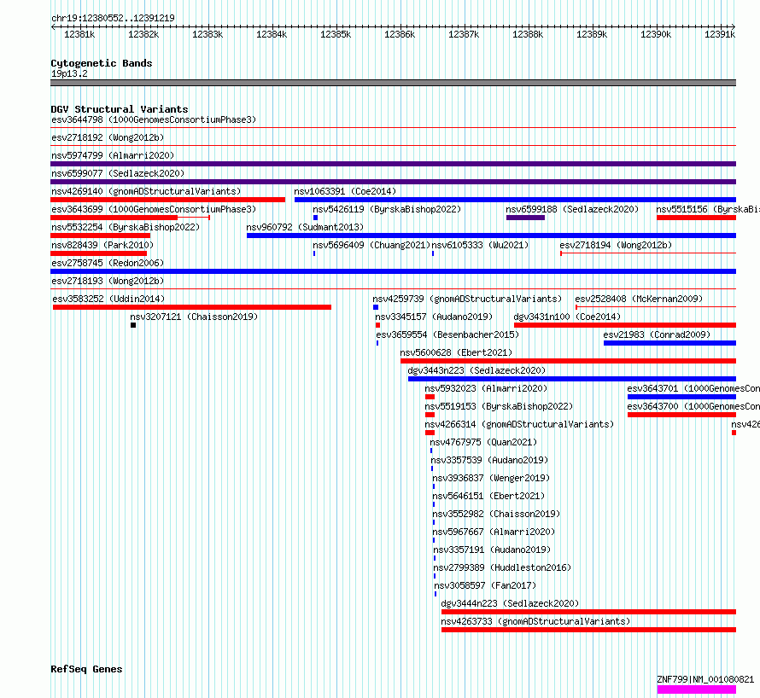Select the esv2718192 (Wong2012b) variant label
This screenshot has width=760, height=698.
(x=108, y=137)
